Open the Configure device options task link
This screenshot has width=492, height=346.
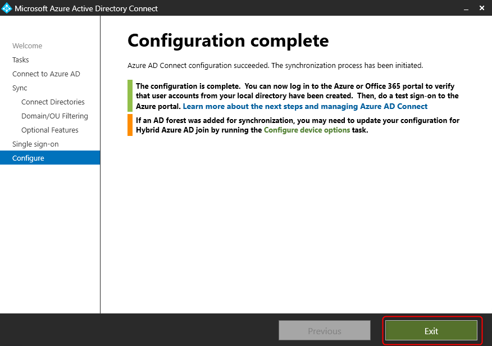[307, 129]
